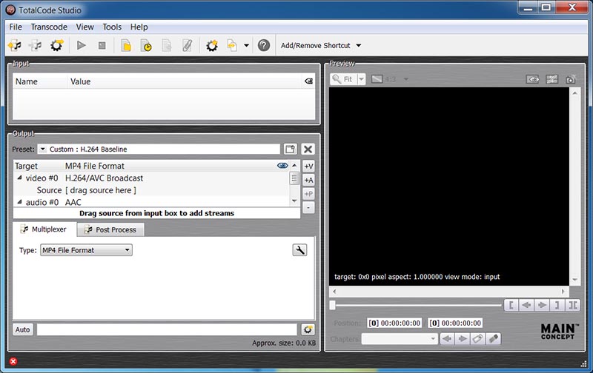Toggle the split compare view icon
This screenshot has width=593, height=373.
coord(551,79)
